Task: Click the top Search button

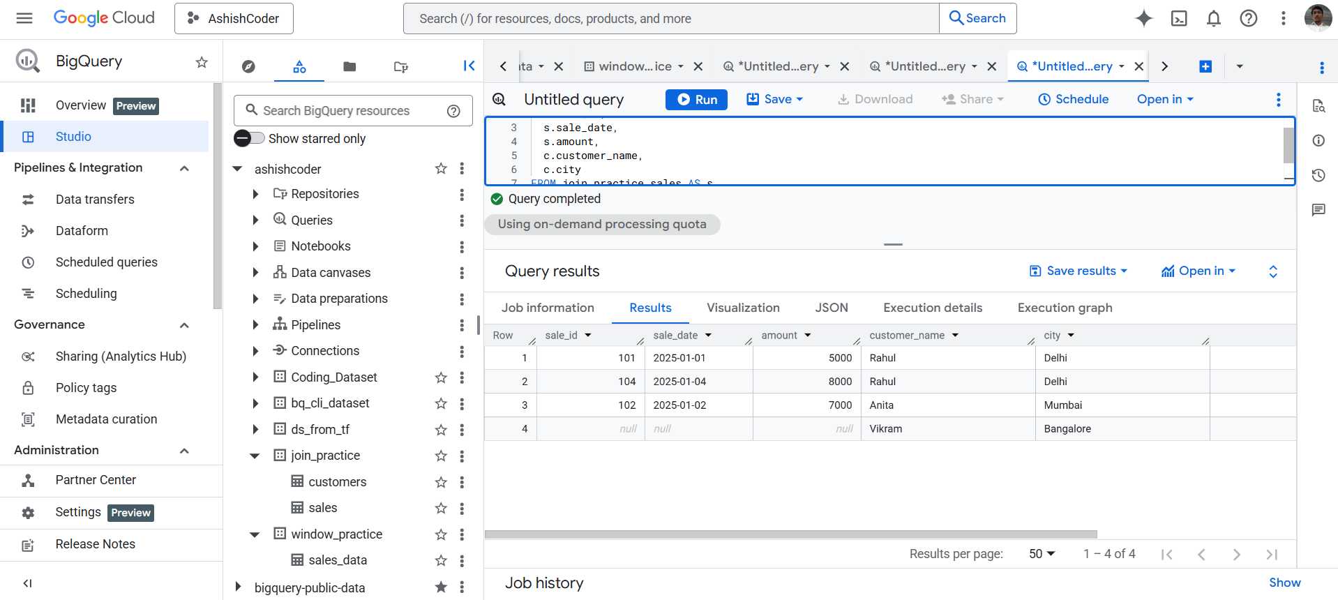Action: pyautogui.click(x=977, y=18)
